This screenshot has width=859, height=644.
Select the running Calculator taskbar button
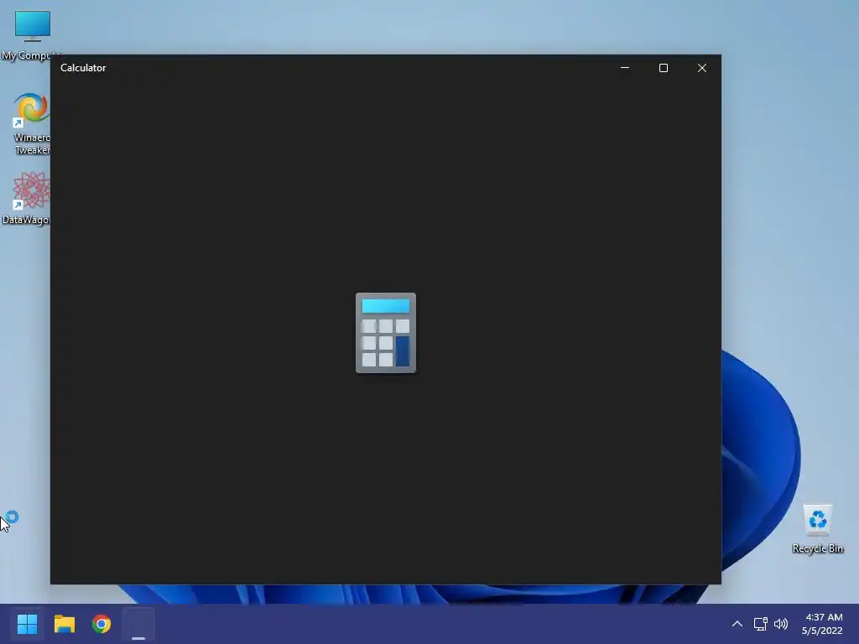[x=138, y=624]
